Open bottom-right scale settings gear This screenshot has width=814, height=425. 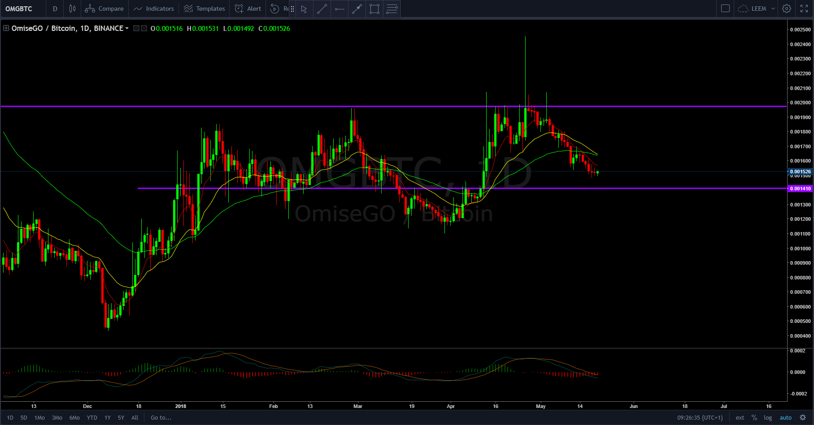point(803,417)
